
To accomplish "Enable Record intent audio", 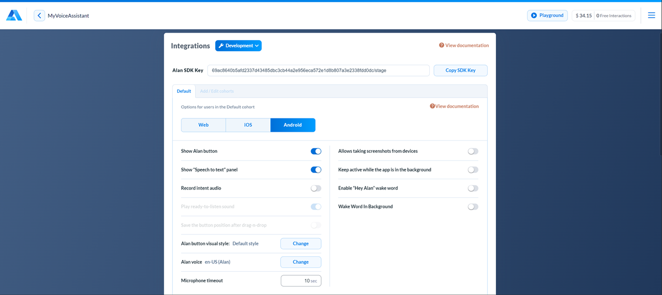I will [316, 189].
